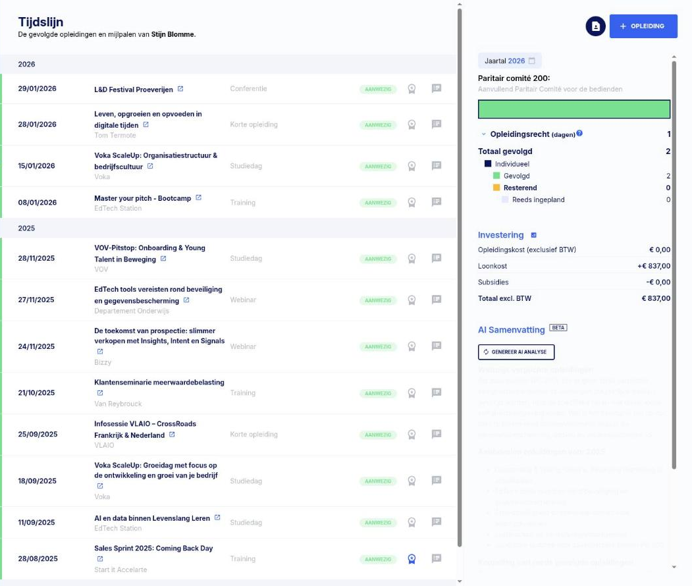Click certificate badge on 21/10/2025 row
This screenshot has width=692, height=586.
tap(412, 393)
